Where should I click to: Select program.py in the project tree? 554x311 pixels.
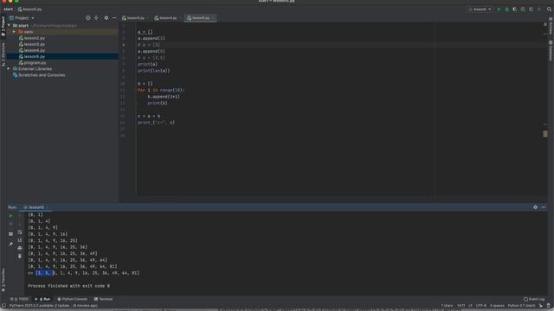[x=35, y=63]
